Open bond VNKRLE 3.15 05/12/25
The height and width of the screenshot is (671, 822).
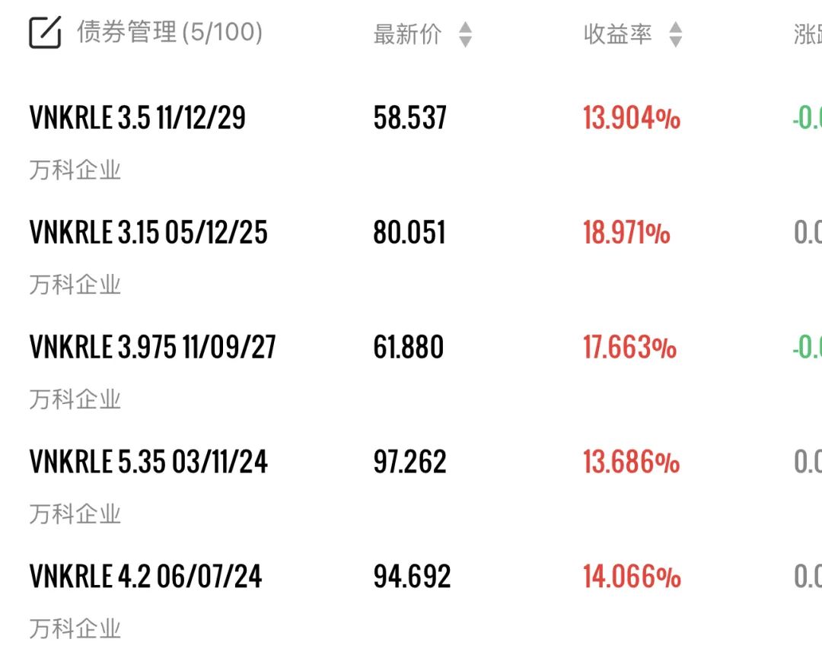click(148, 233)
